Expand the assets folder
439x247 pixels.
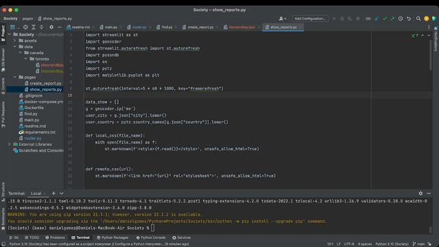click(15, 40)
